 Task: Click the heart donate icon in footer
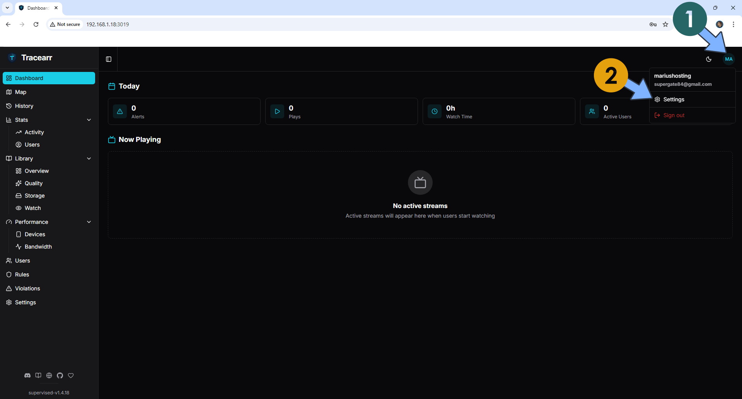pyautogui.click(x=71, y=375)
